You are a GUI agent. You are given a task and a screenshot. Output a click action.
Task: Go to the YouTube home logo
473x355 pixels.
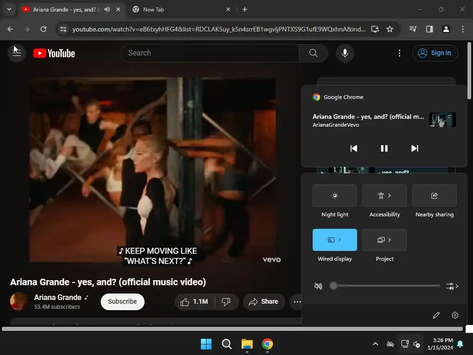pyautogui.click(x=54, y=54)
